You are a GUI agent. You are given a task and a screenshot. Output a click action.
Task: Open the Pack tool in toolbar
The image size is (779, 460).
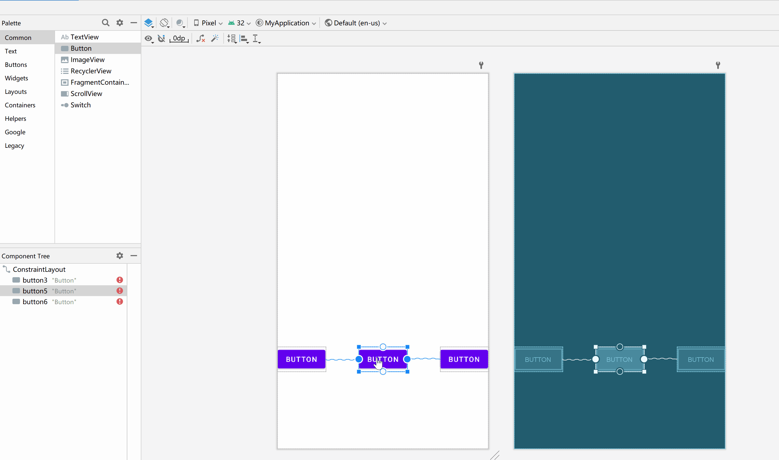click(x=231, y=39)
